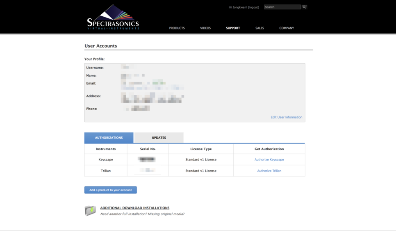Click the Get Authorization column header
This screenshot has height=234, width=396.
[269, 149]
